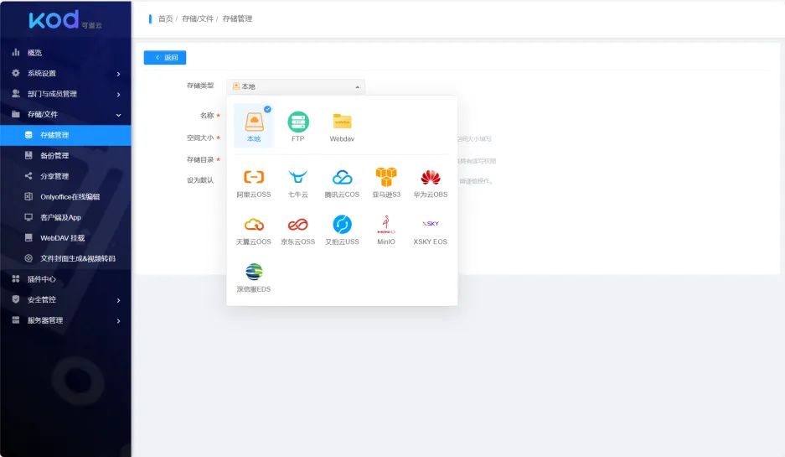The width and height of the screenshot is (785, 457).
Task: Open Onlyoffice在线编辑 in sidebar
Action: [x=65, y=196]
